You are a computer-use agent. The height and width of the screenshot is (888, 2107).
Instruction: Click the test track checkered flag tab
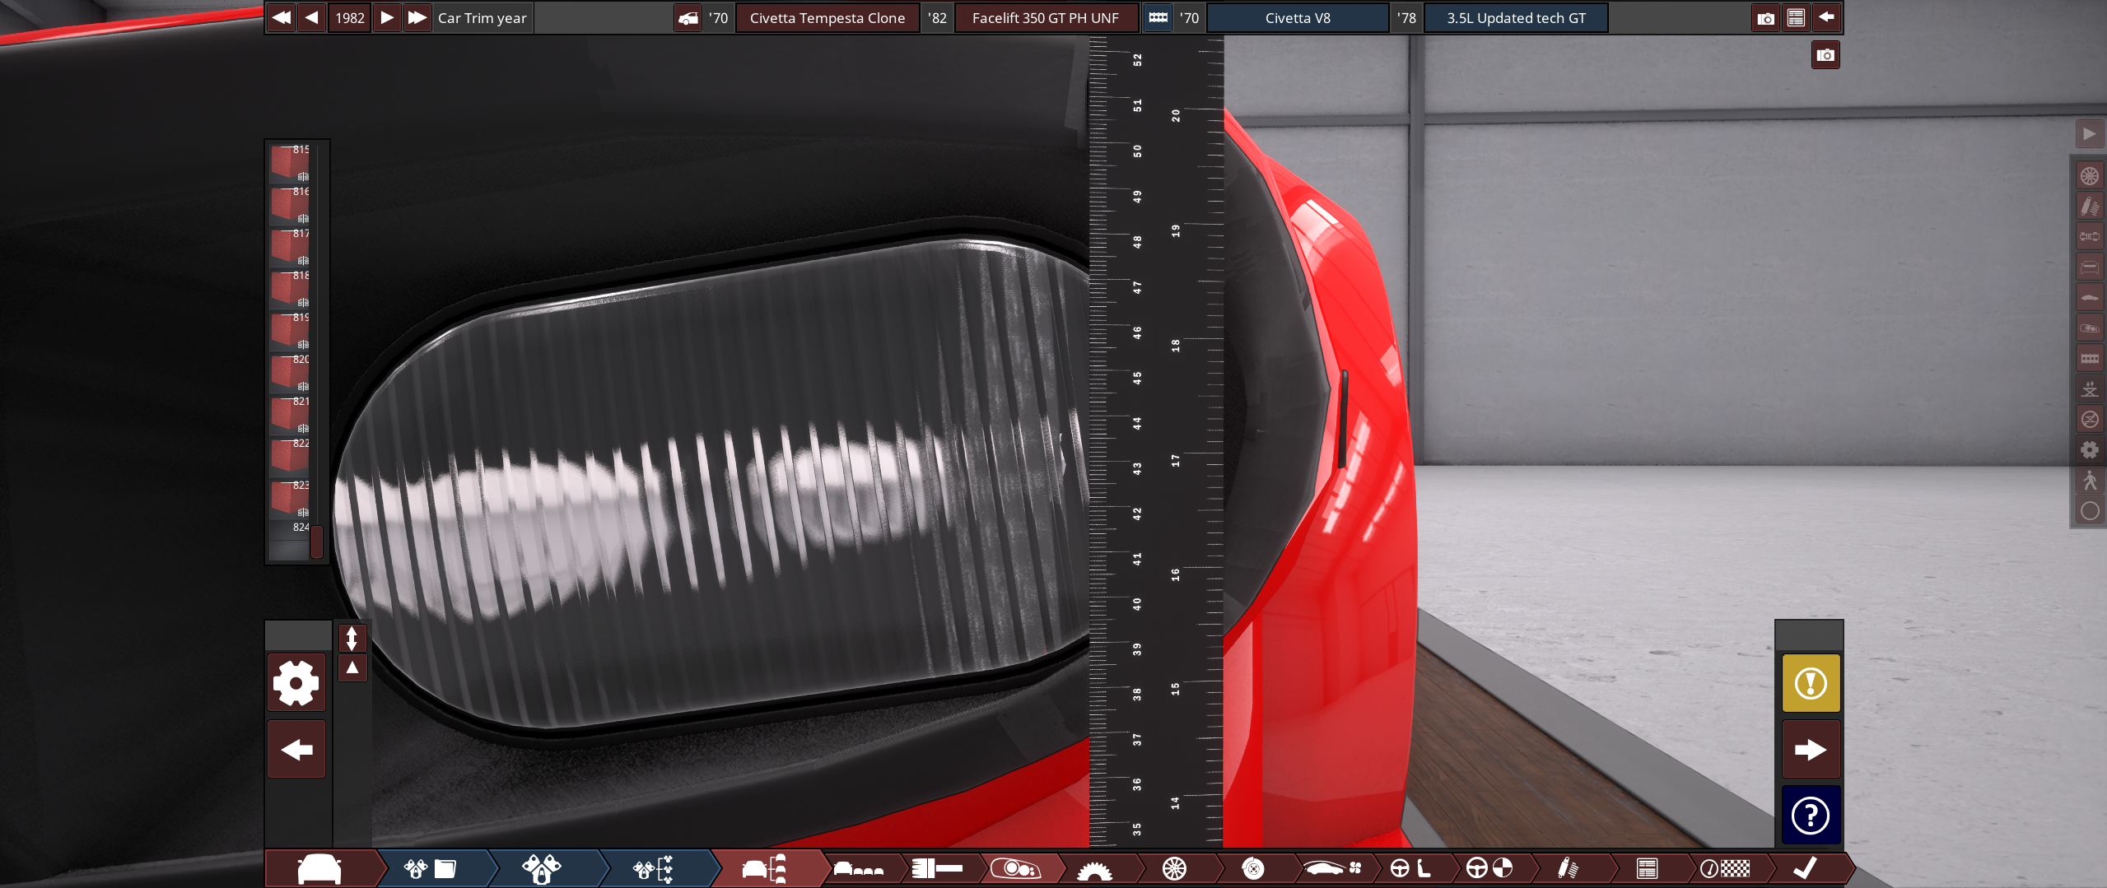pos(1724,868)
